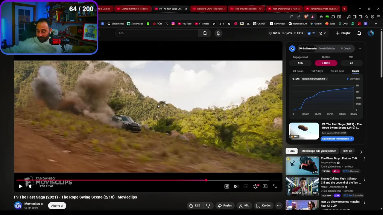Subscribe with Abone ol button

pos(57,205)
